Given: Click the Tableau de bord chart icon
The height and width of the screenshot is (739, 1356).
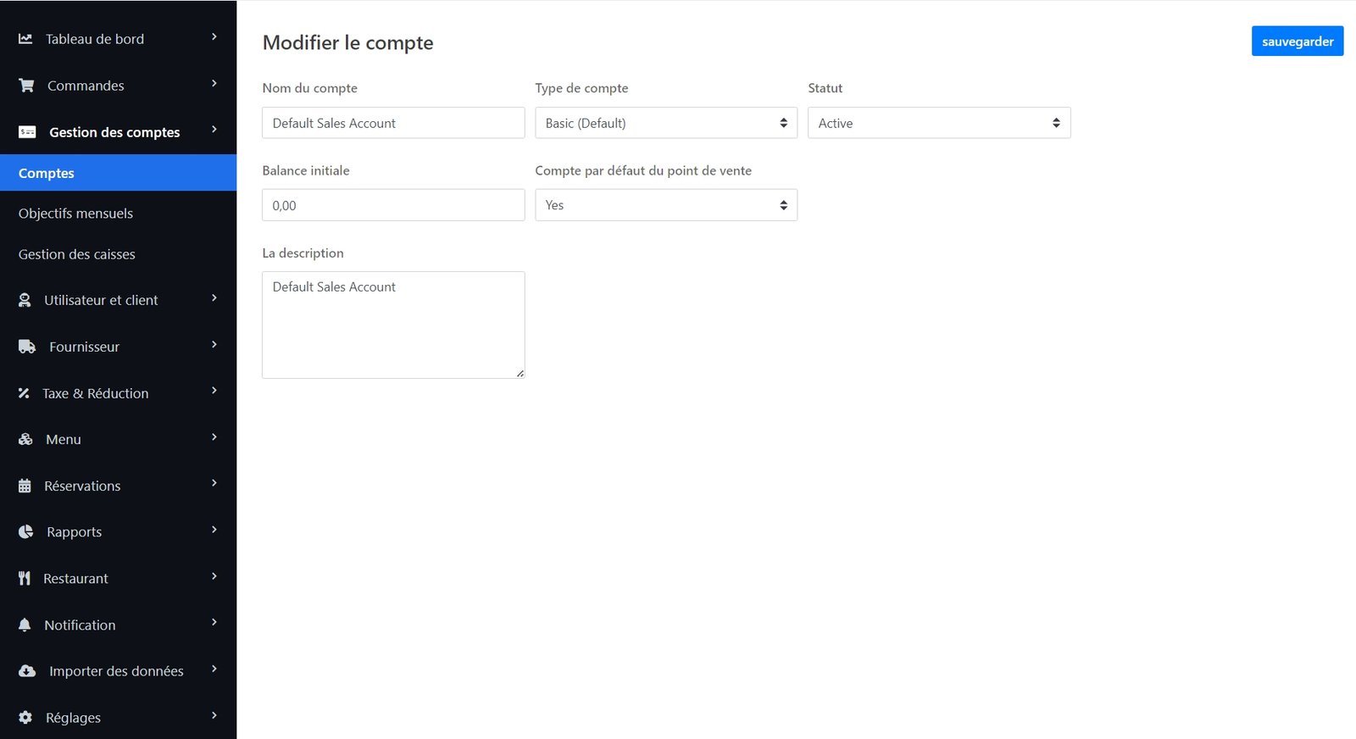Looking at the screenshot, I should [x=25, y=39].
